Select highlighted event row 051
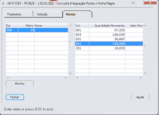This screenshot has width=159, height=115. point(109,44)
